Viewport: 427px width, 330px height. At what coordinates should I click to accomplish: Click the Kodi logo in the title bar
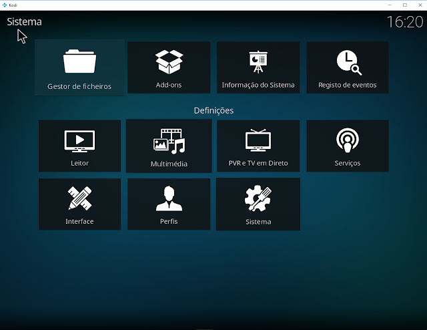coord(5,5)
